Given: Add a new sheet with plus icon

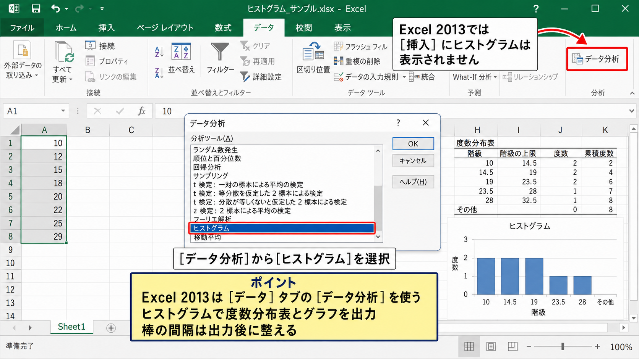Looking at the screenshot, I should 111,328.
